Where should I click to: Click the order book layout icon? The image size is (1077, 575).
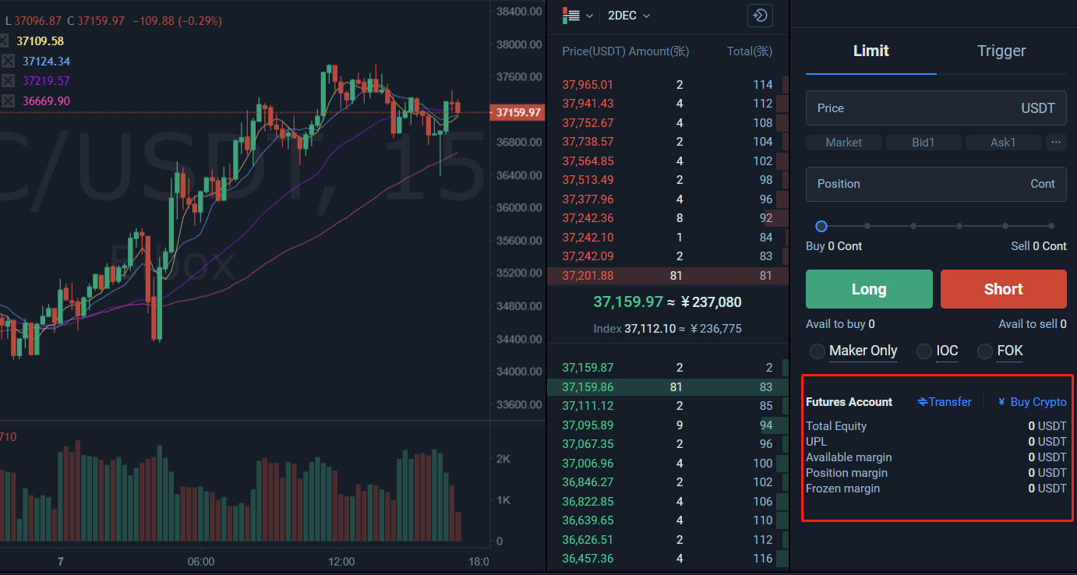pos(571,16)
